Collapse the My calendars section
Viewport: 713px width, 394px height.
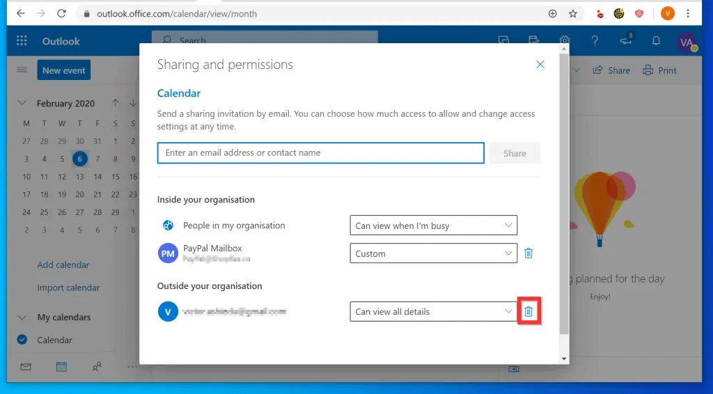[x=22, y=317]
